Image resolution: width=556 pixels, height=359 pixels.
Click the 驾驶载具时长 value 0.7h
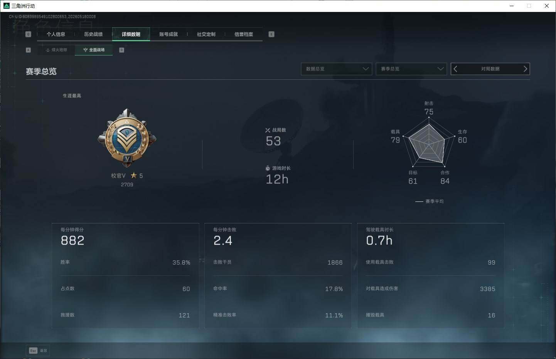pos(379,241)
